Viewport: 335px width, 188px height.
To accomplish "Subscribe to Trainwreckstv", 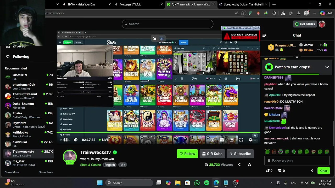I will (241, 154).
